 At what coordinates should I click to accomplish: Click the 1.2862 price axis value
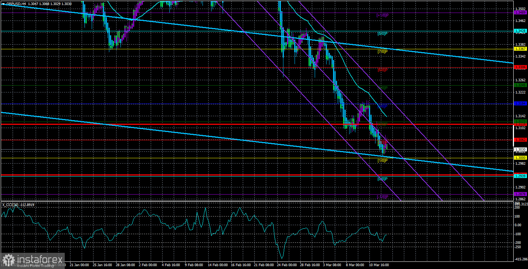click(520, 199)
